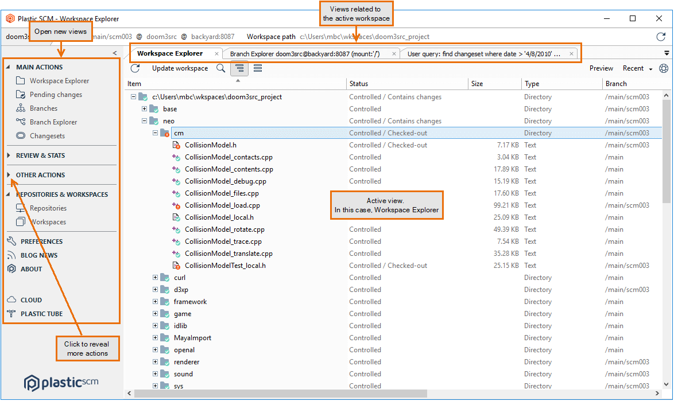The height and width of the screenshot is (401, 674).
Task: Open the search magnifier in the toolbar
Action: pyautogui.click(x=220, y=68)
